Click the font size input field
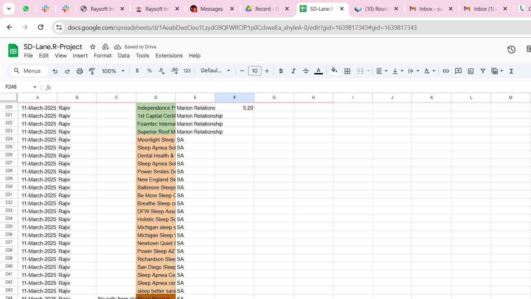Image resolution: width=531 pixels, height=299 pixels. tap(255, 71)
